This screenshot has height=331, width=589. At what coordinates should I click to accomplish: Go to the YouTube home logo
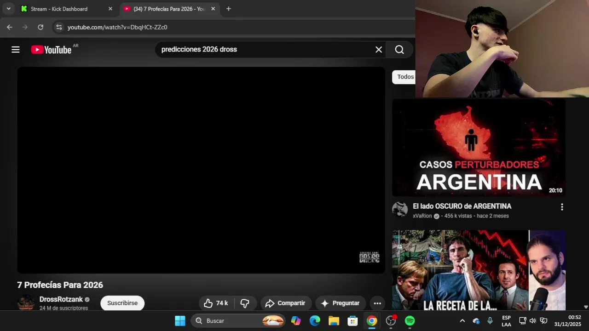point(51,50)
